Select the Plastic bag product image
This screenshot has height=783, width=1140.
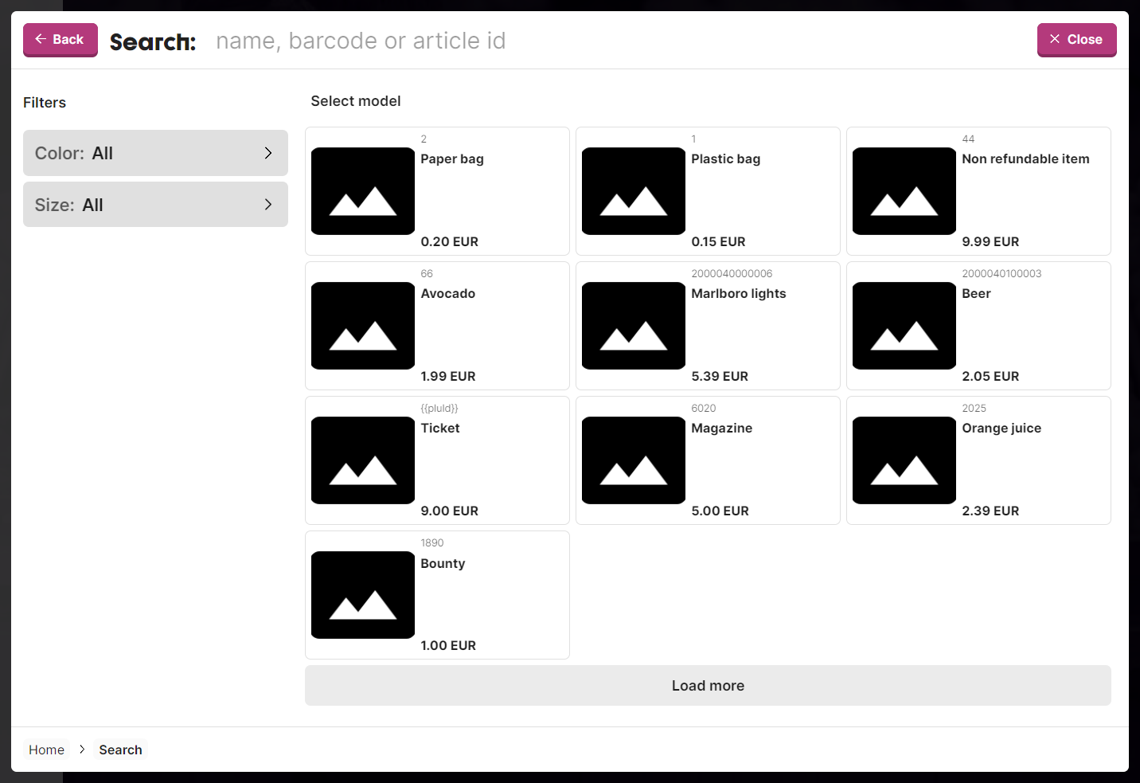(633, 191)
